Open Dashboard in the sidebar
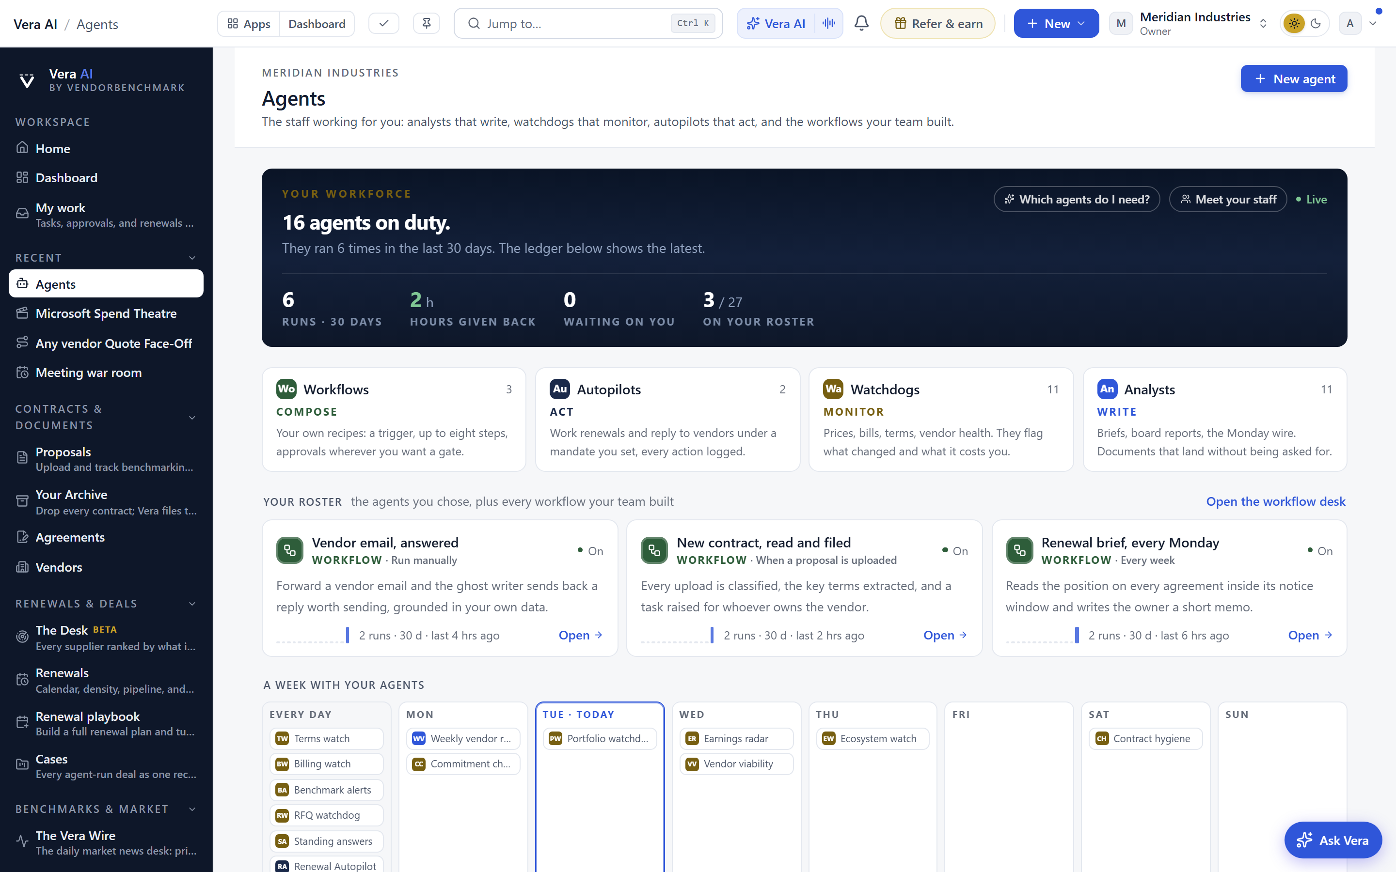Image resolution: width=1396 pixels, height=872 pixels. 106,178
